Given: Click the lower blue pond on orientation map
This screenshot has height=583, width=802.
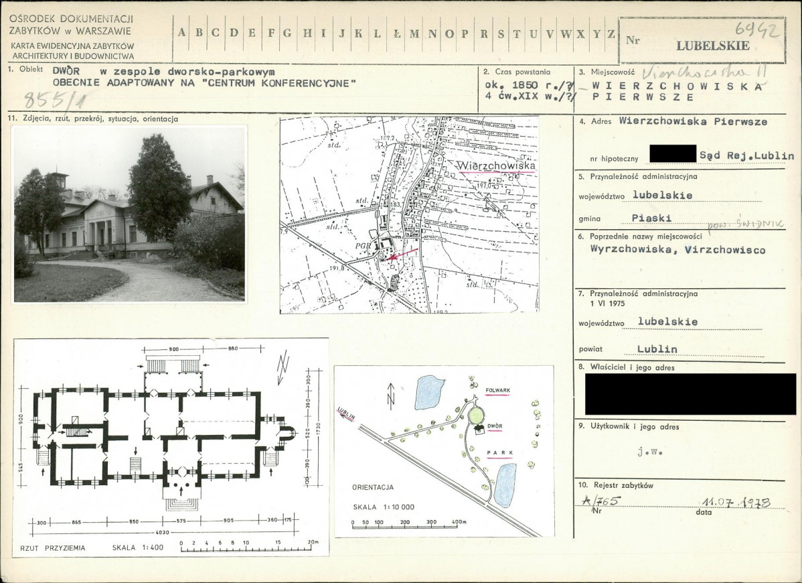Looking at the screenshot, I should 505,484.
